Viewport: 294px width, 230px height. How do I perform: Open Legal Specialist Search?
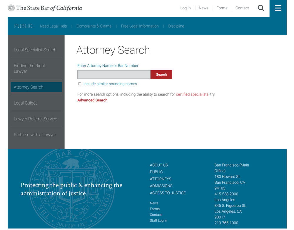(x=35, y=50)
